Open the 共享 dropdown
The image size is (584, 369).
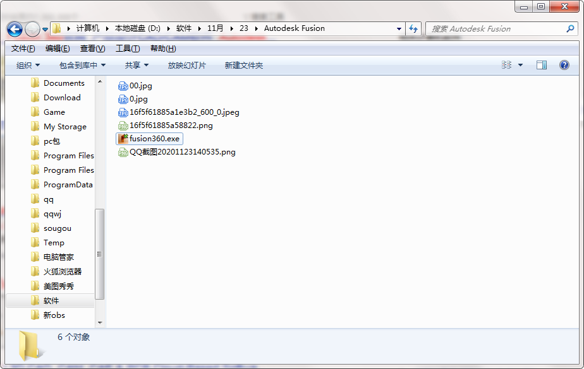click(137, 66)
